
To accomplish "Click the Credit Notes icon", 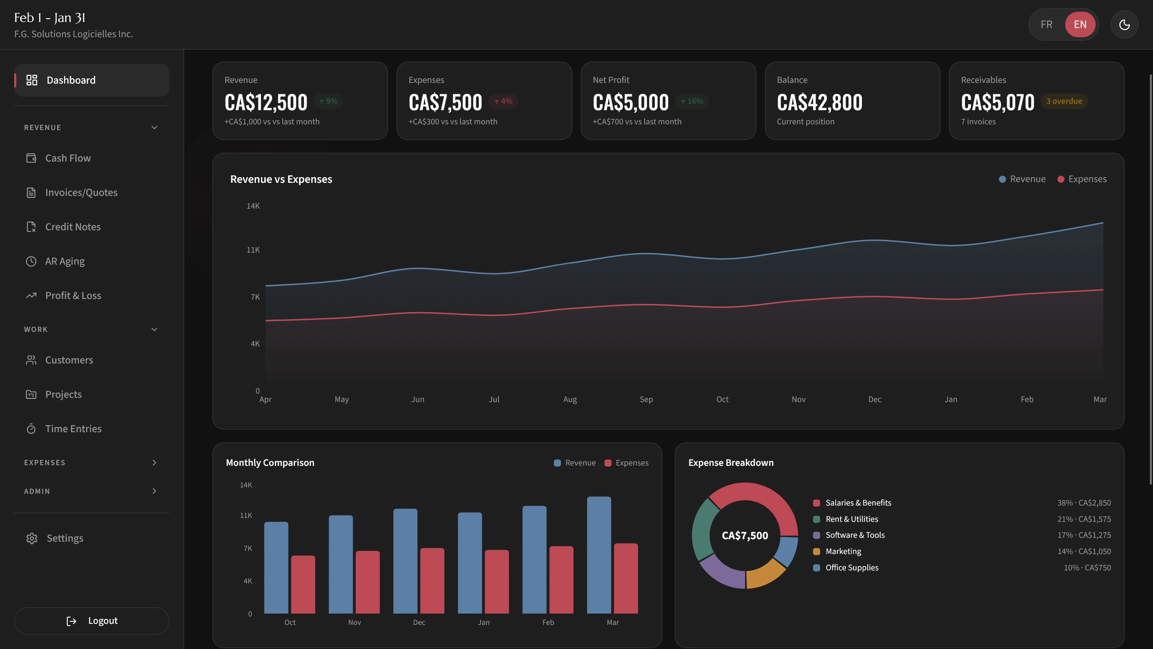I will pos(31,227).
